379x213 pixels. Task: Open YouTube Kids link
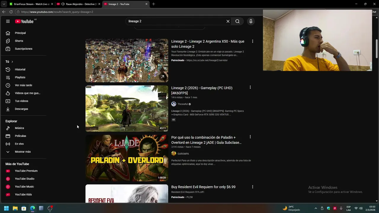pos(24,194)
